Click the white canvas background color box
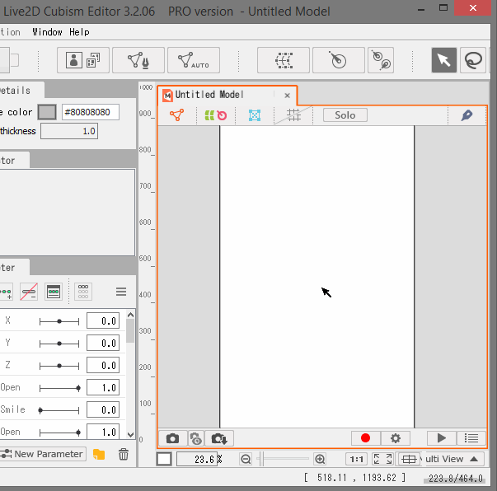Screen dimensions: 497x491 coord(164,459)
